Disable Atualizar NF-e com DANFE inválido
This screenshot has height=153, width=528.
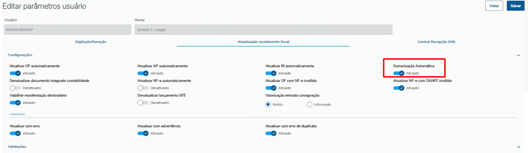pyautogui.click(x=399, y=88)
